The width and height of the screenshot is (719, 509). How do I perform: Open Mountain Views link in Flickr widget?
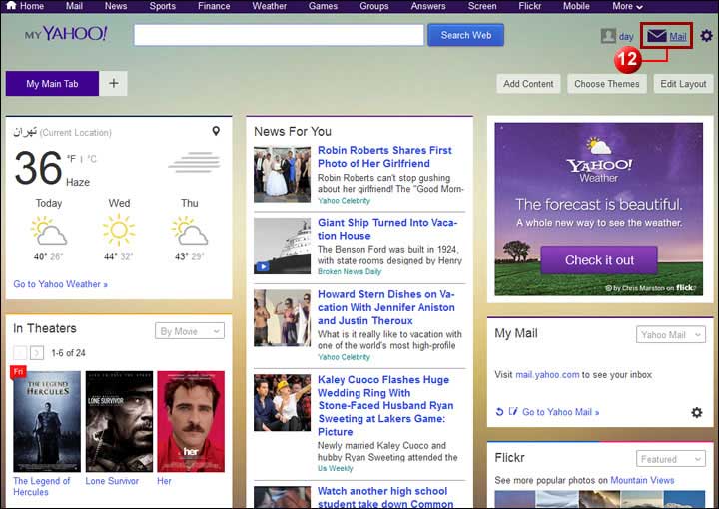(642, 480)
